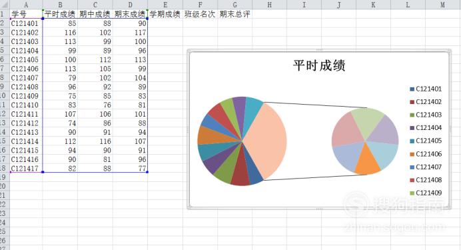
Task: Click legend entry C121404
Action: point(426,127)
